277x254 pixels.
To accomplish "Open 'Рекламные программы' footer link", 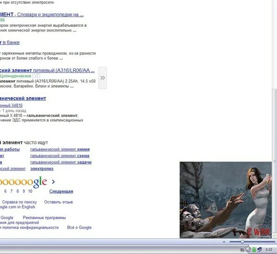I will (44, 218).
